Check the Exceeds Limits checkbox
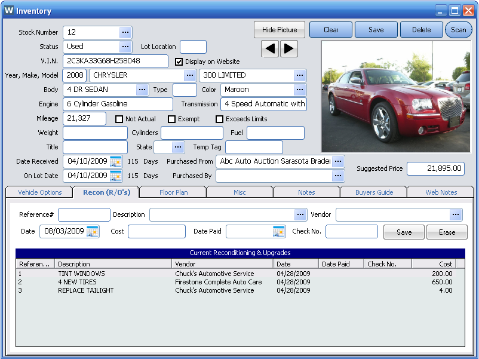This screenshot has width=479, height=359. click(220, 119)
